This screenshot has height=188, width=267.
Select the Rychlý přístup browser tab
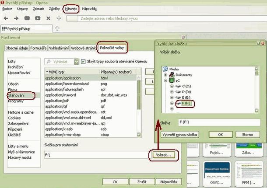click(x=26, y=29)
